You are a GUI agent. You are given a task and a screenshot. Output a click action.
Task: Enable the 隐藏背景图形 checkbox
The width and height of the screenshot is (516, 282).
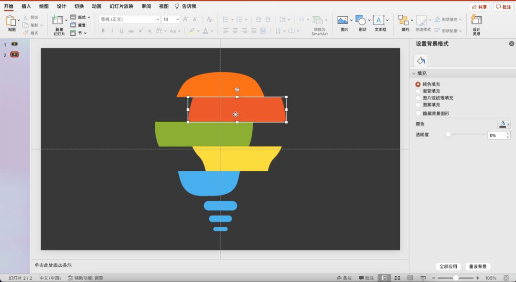(418, 113)
